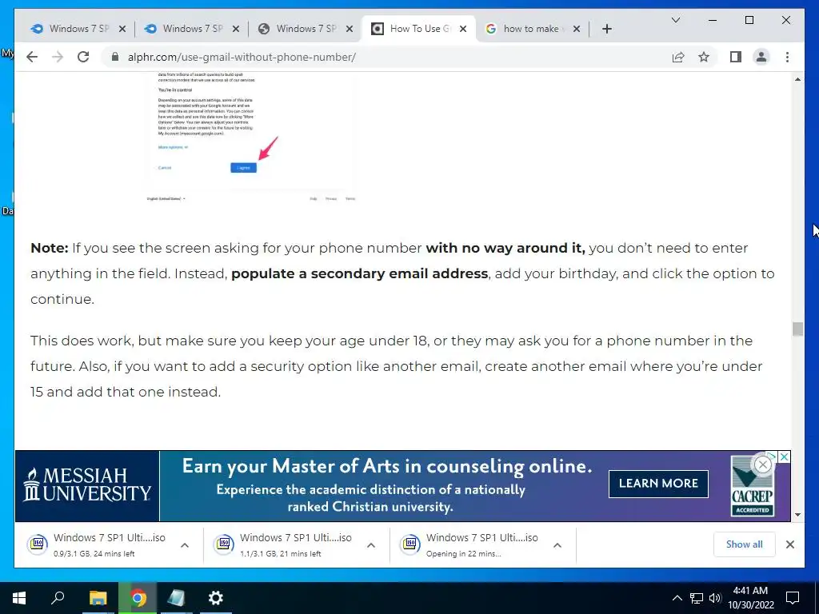
Task: Expand options for 24 mins left download
Action: [x=185, y=545]
